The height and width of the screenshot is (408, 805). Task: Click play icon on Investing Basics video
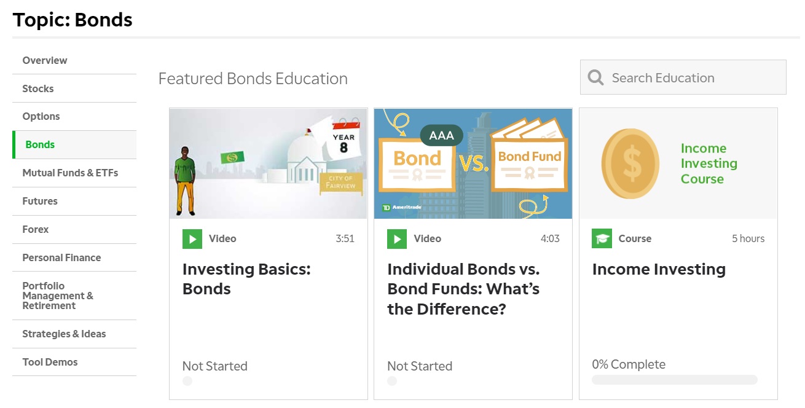192,239
